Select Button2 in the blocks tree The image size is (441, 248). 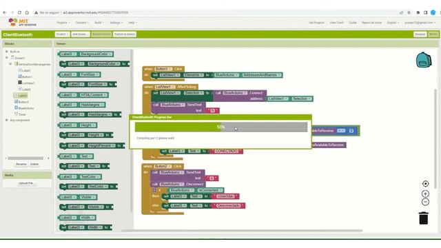(21, 102)
